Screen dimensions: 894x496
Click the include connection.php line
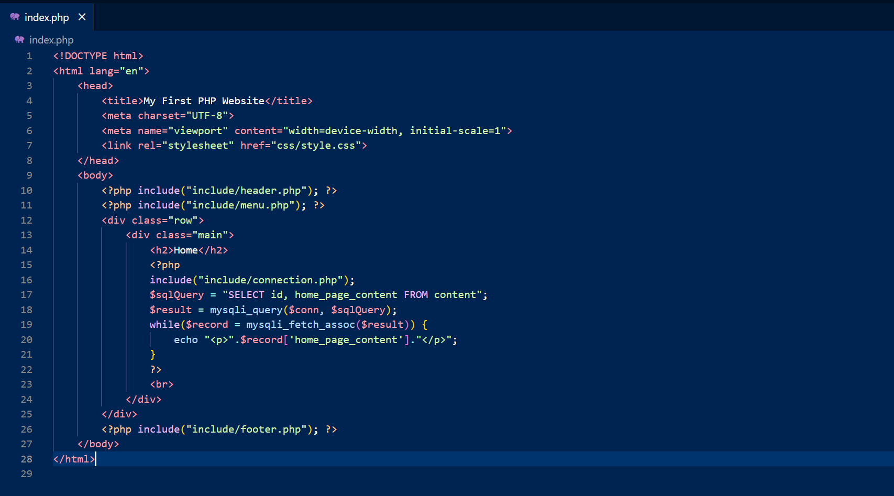pyautogui.click(x=252, y=280)
